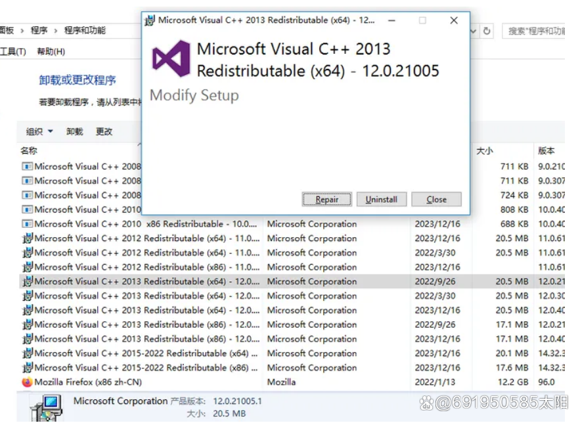Open the address bar history dropdown arrow
This screenshot has height=423, width=580.
click(474, 31)
